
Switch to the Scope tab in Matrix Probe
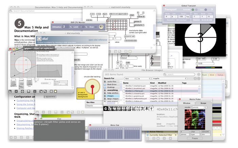pyautogui.click(x=203, y=103)
